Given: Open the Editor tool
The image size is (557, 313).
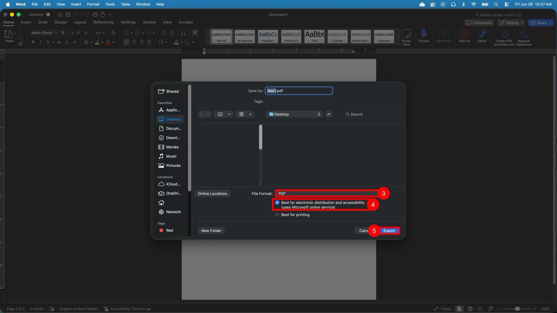Looking at the screenshot, I should click(482, 36).
